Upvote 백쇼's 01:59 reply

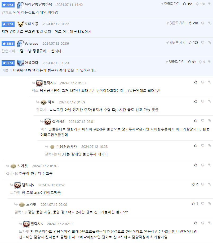coord(196,101)
